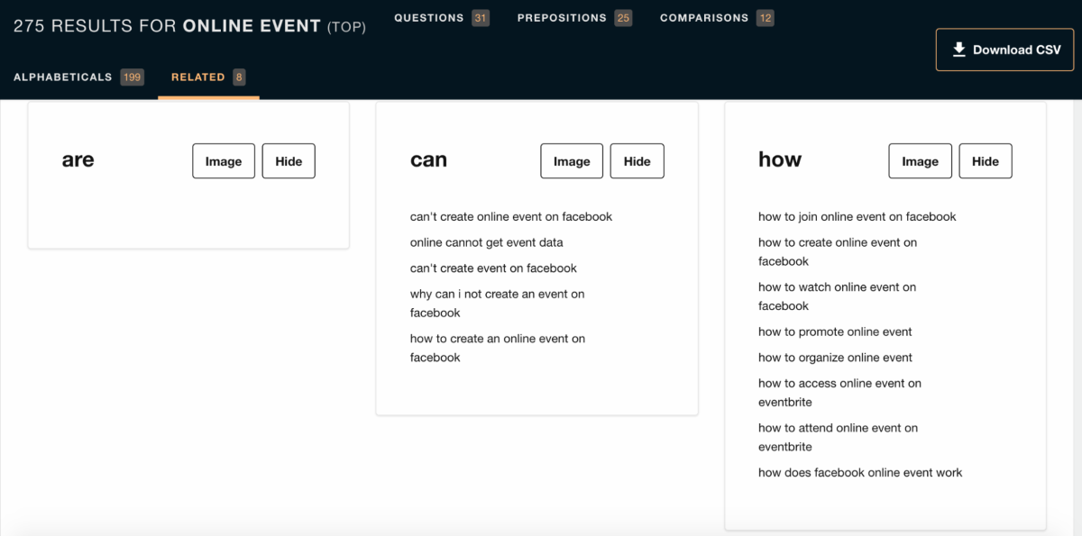1082x536 pixels.
Task: Hide the 'can' card
Action: pyautogui.click(x=637, y=161)
